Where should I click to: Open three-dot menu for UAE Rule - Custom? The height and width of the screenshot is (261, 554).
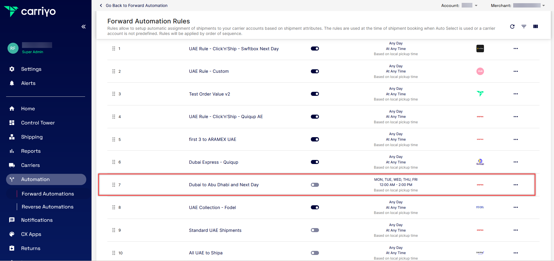tap(516, 71)
